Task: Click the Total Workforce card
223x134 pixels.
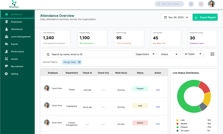Action: click(x=55, y=38)
